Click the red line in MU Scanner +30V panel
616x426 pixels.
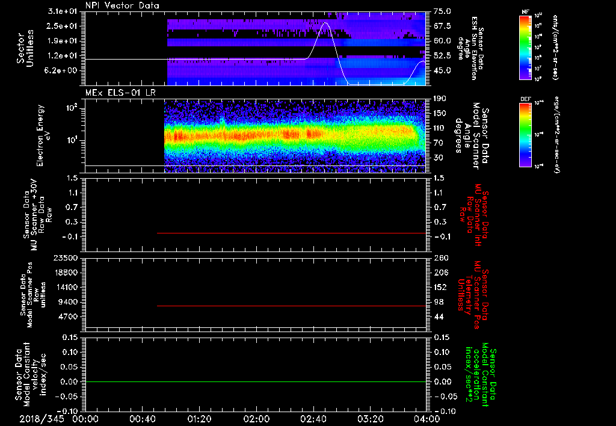tap(292, 233)
